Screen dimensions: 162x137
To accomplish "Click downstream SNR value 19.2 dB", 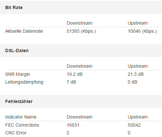I will (75, 74).
